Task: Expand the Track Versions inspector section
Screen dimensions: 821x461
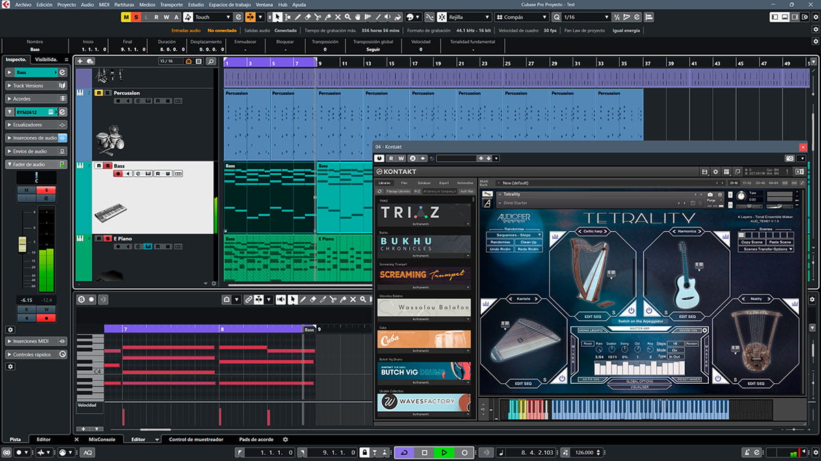Action: coord(36,86)
